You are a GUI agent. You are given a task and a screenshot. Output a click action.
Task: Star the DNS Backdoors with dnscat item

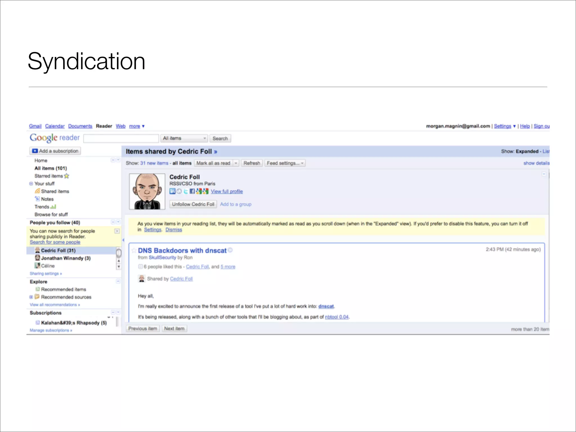[x=134, y=251]
